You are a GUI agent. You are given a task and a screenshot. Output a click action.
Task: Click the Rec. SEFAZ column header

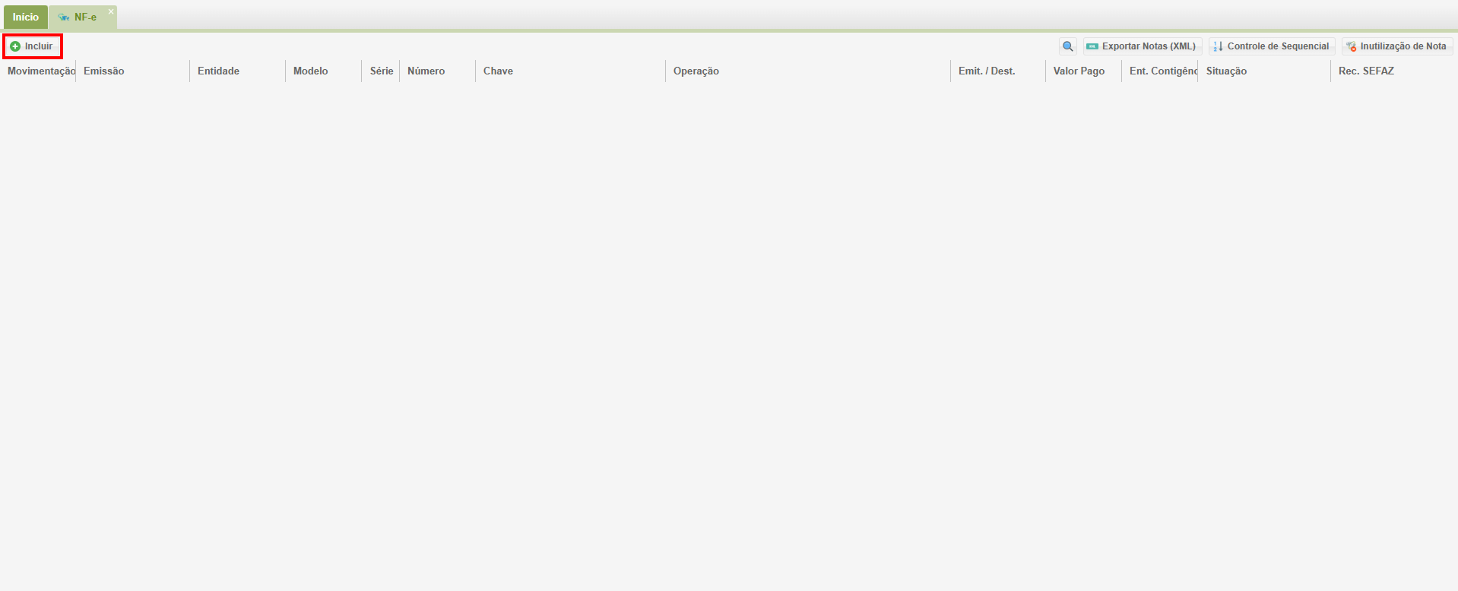click(1366, 71)
